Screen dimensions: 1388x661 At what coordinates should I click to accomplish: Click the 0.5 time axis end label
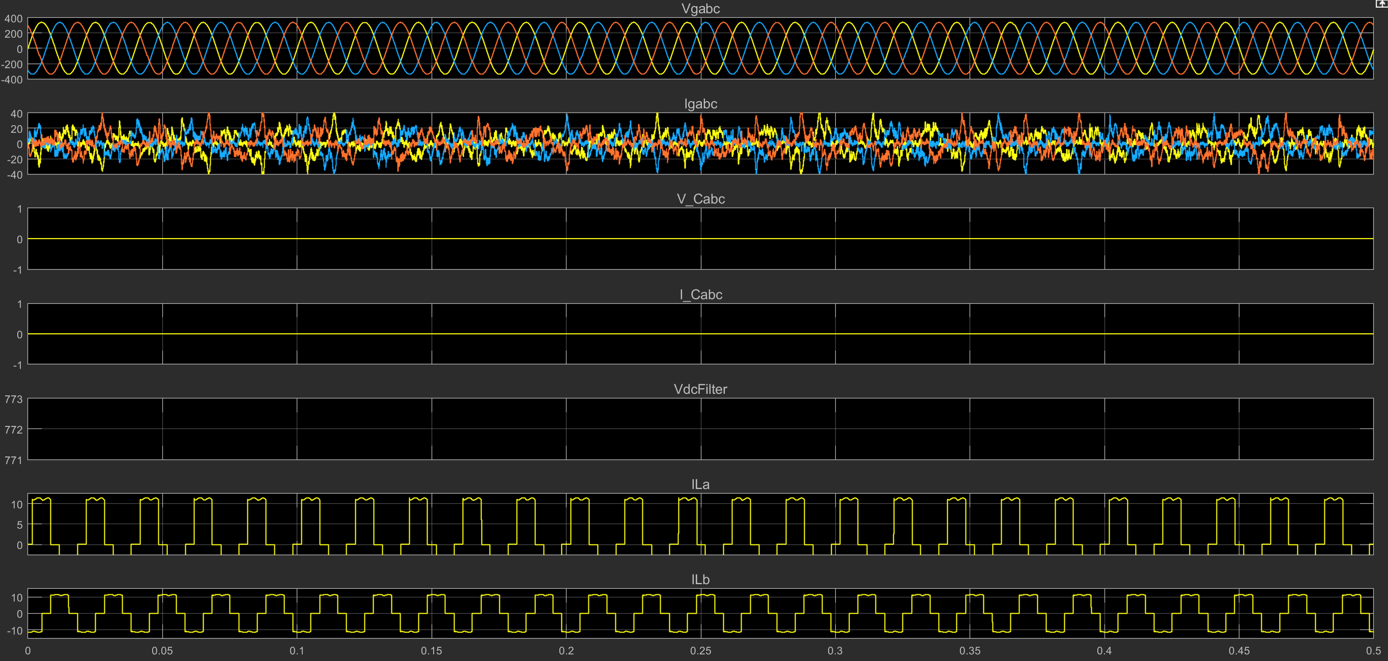tap(1373, 651)
